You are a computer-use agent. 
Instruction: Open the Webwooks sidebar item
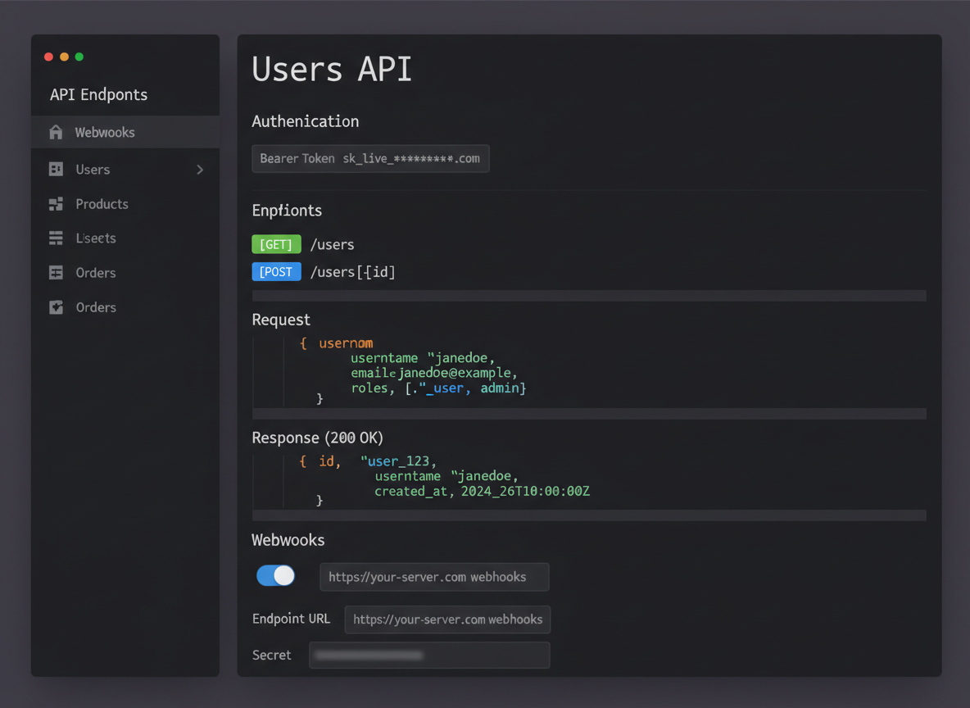coord(125,132)
